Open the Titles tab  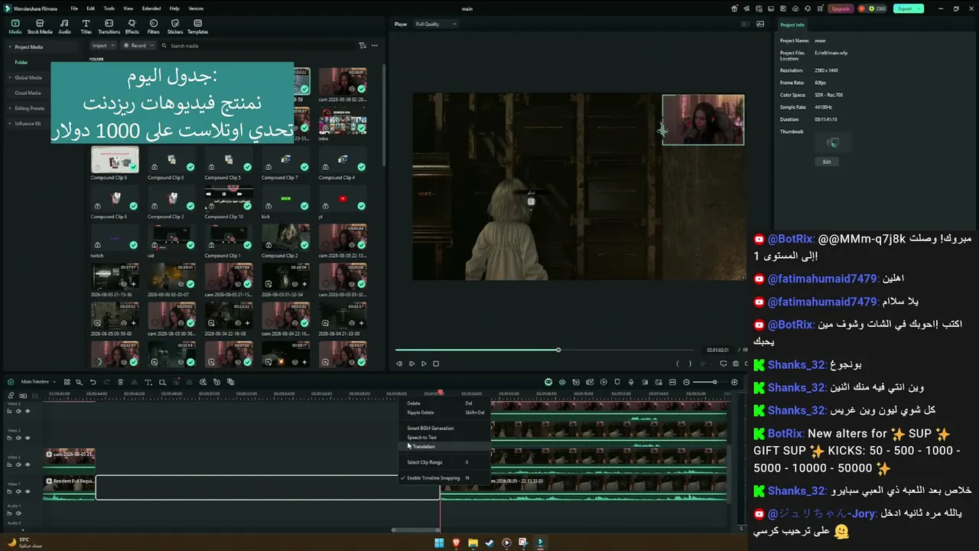pos(86,26)
